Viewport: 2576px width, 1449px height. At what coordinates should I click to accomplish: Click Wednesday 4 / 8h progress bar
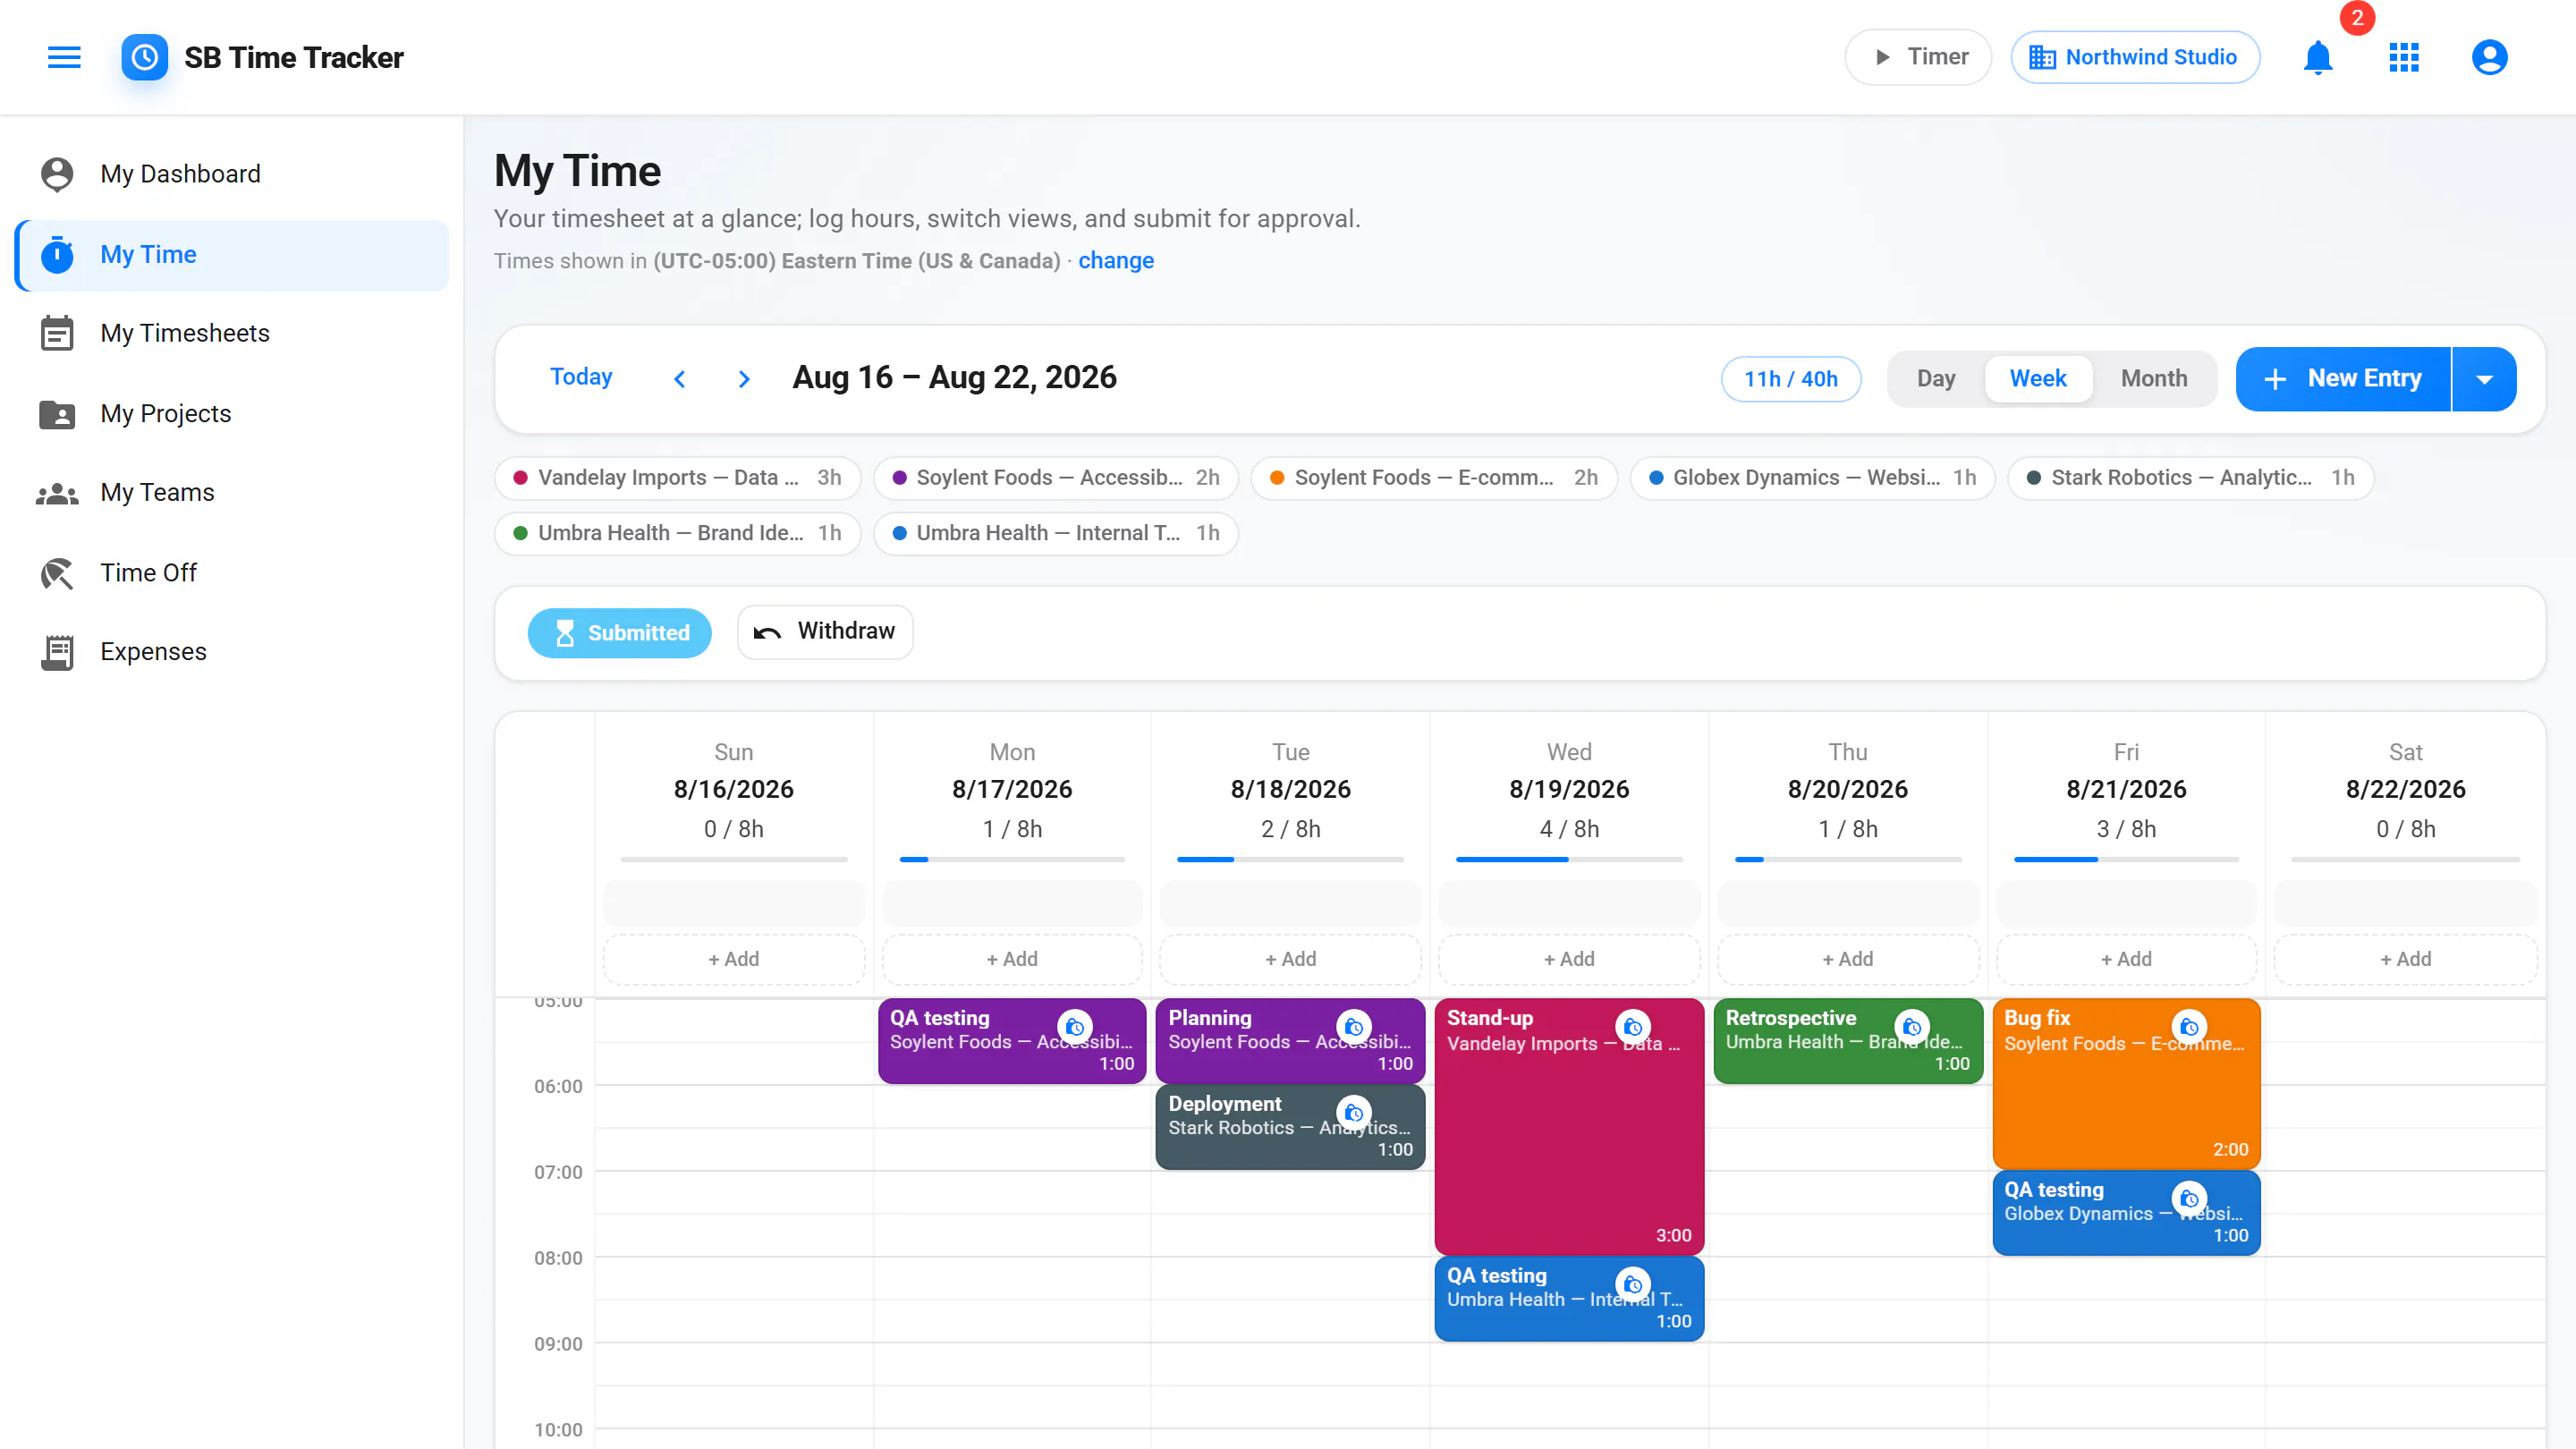tap(1569, 860)
